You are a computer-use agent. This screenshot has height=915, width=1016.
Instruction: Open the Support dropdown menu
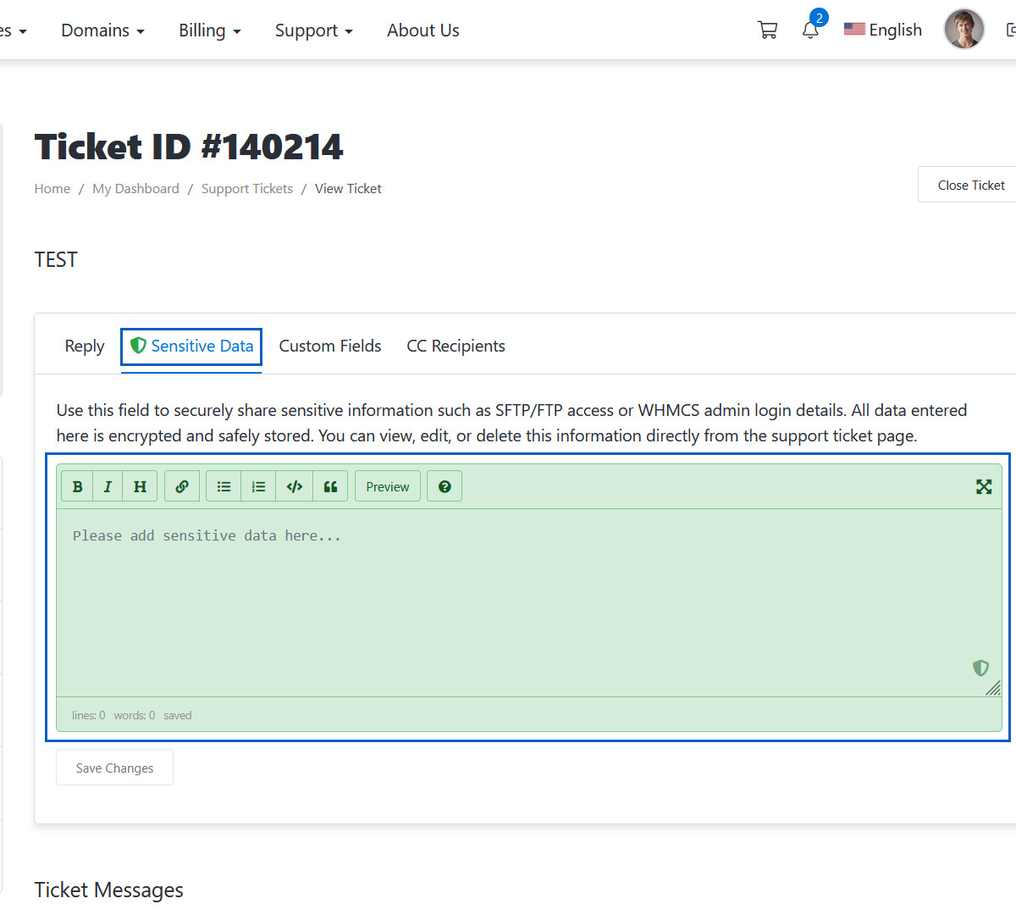313,30
